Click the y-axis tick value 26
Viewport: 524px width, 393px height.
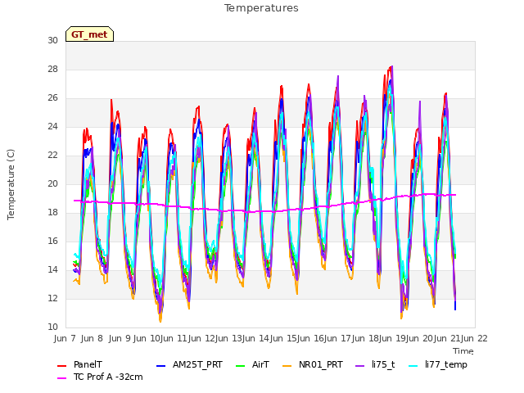(x=52, y=98)
